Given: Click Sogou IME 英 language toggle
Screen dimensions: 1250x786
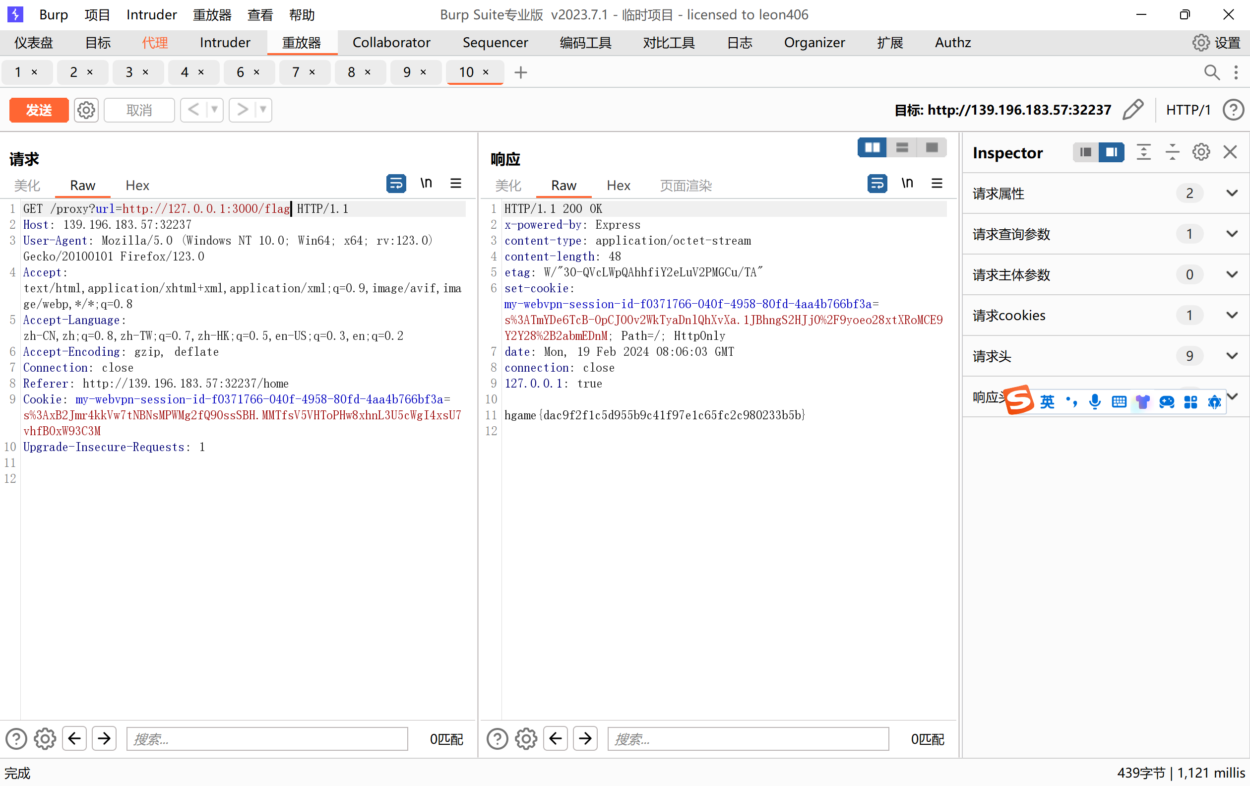Looking at the screenshot, I should [1047, 401].
